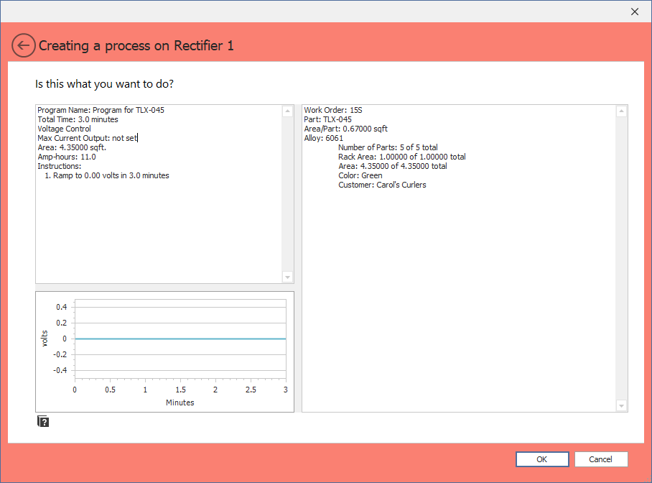Click the Alloy: 6061 line

pos(323,138)
